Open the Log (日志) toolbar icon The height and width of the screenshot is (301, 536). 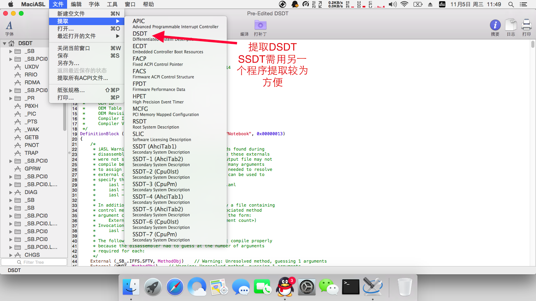pyautogui.click(x=511, y=25)
